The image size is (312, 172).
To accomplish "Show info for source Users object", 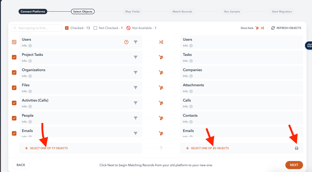I will [30, 45].
